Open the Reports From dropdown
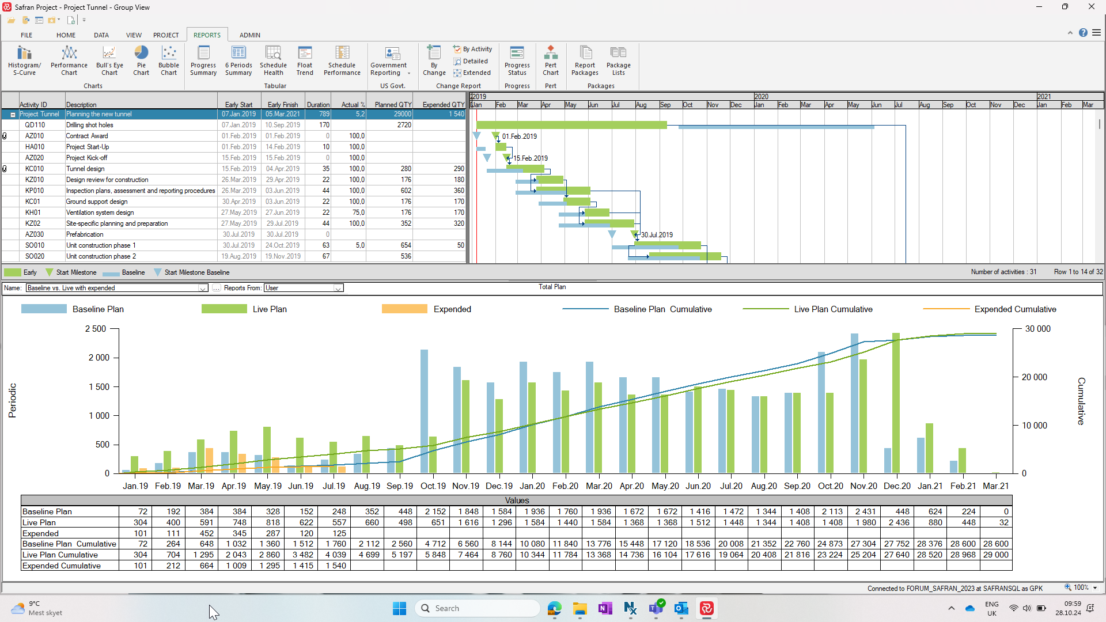Image resolution: width=1106 pixels, height=622 pixels. [x=338, y=288]
